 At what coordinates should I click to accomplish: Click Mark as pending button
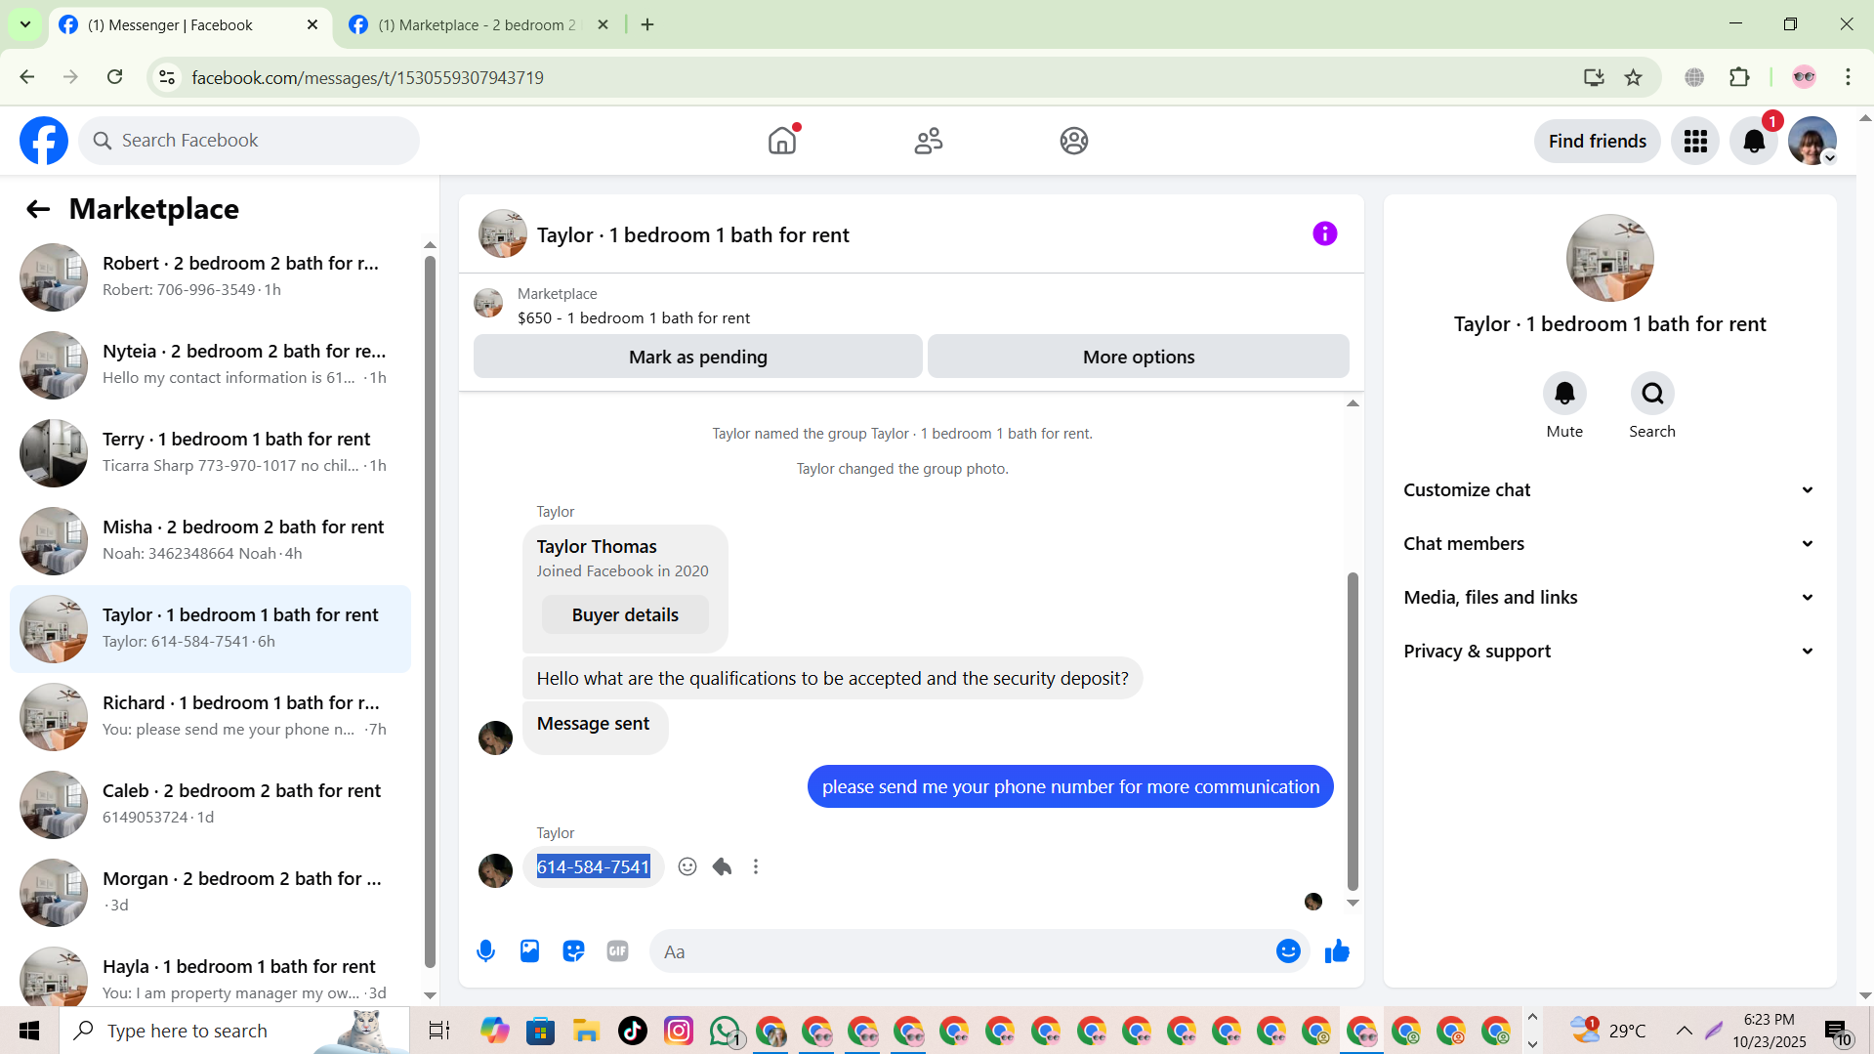698,358
